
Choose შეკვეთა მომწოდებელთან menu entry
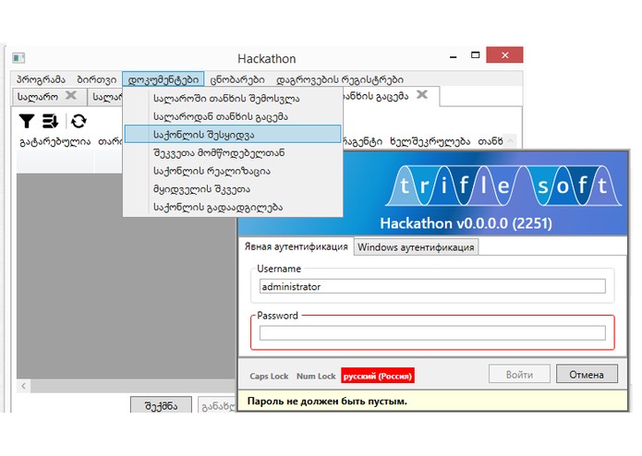(x=233, y=152)
